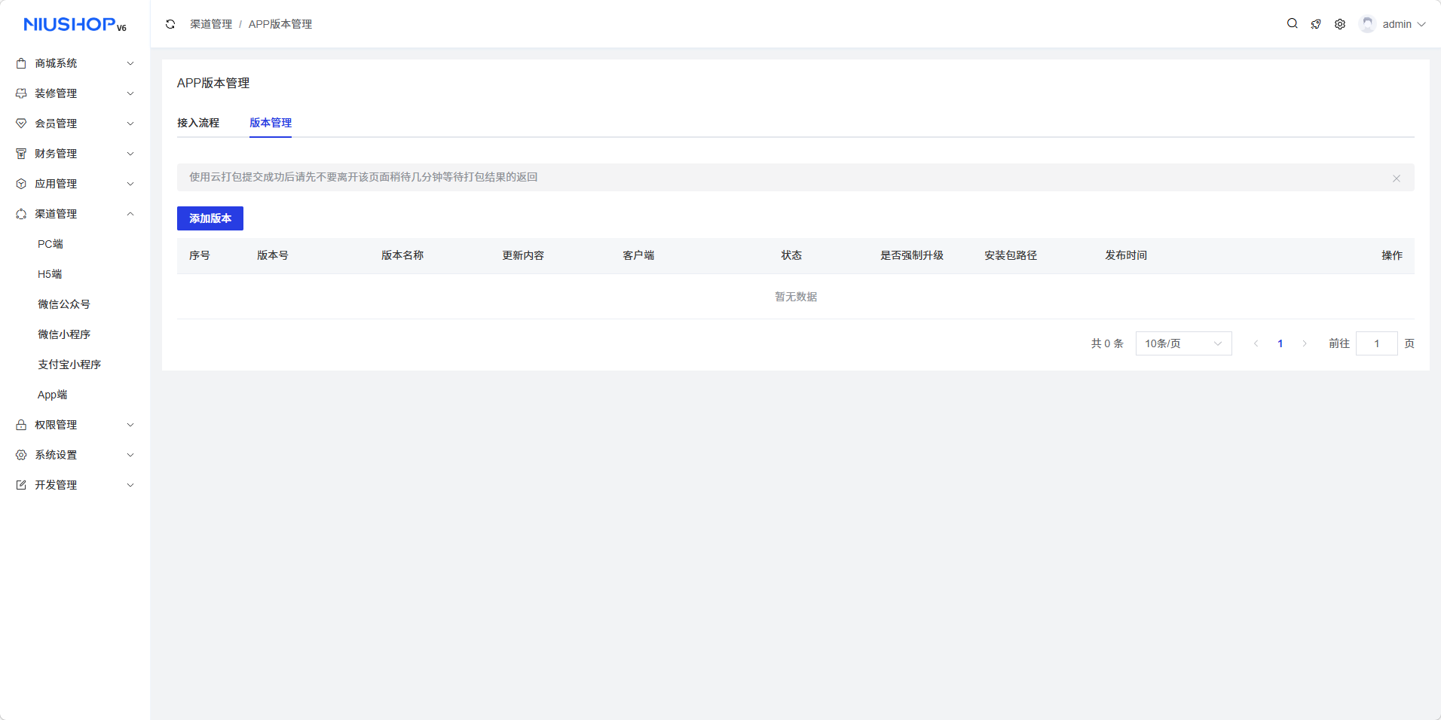Click the go-to page number input field
Image resolution: width=1441 pixels, height=720 pixels.
pos(1376,343)
